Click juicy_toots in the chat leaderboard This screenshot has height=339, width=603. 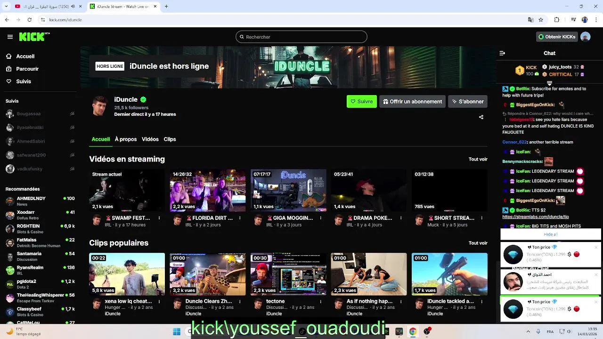coord(560,67)
